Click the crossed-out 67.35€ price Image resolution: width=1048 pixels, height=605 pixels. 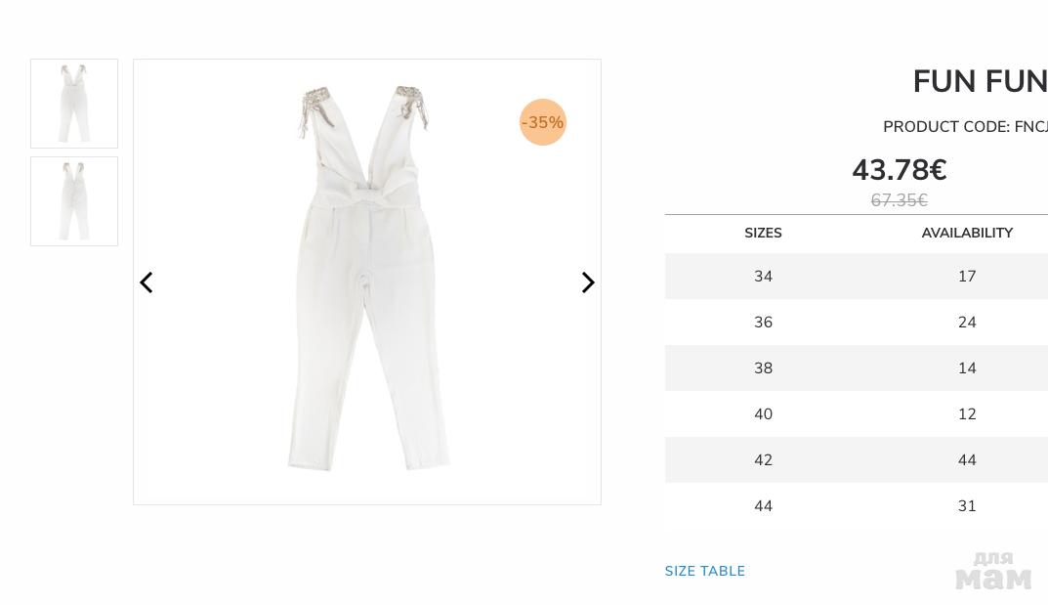pyautogui.click(x=899, y=200)
